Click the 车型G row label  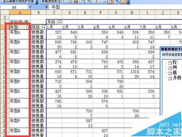(x=15, y=91)
